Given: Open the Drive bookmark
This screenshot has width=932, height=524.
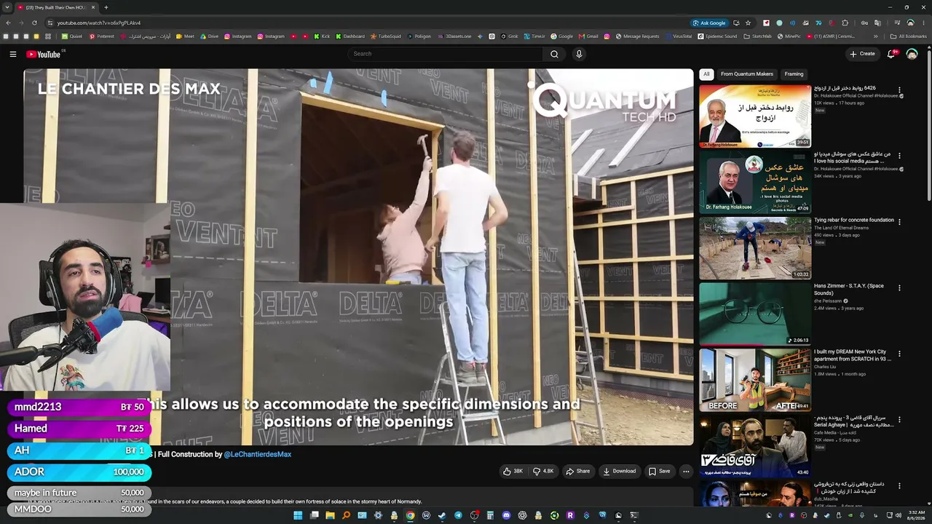Looking at the screenshot, I should (209, 36).
